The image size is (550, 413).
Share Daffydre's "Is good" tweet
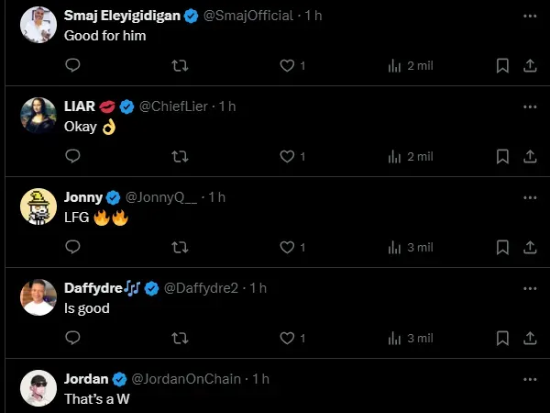point(529,338)
